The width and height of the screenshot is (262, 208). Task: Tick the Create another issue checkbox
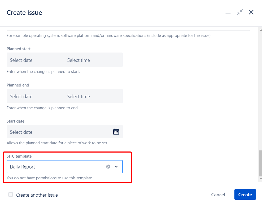coord(11,195)
